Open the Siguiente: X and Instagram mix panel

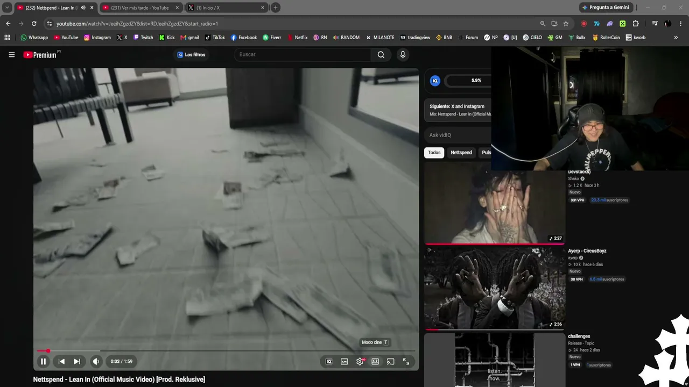click(x=458, y=110)
